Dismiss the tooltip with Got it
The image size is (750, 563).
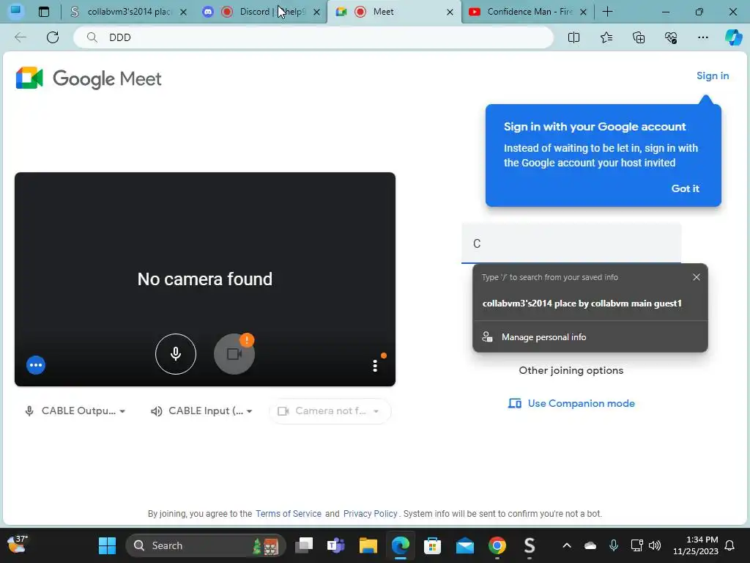[x=685, y=188]
